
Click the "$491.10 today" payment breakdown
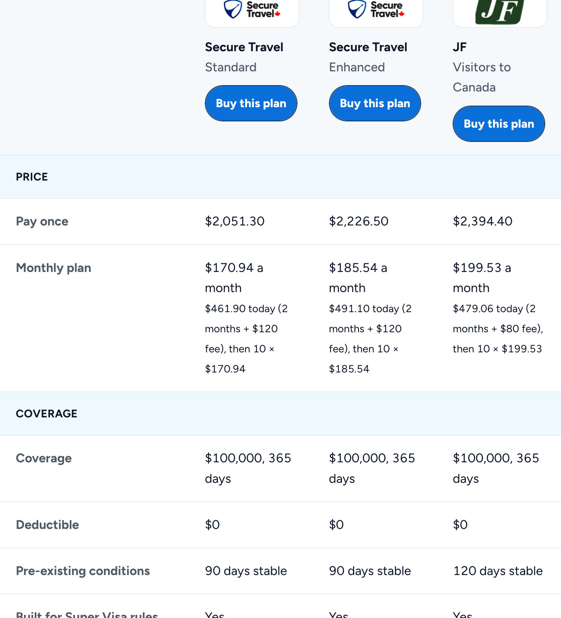coord(370,339)
